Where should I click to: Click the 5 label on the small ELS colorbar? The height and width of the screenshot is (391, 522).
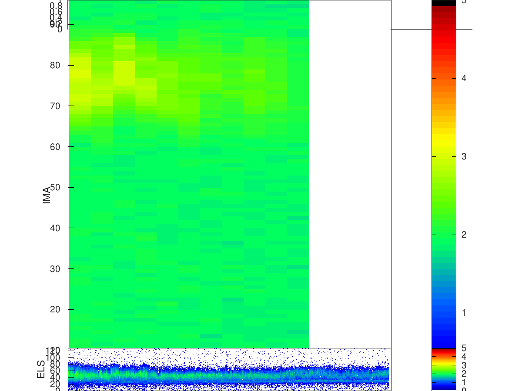[x=464, y=348]
